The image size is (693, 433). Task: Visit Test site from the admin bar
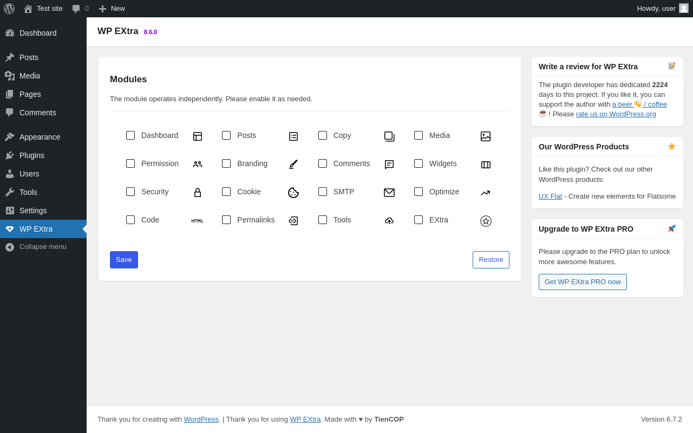click(43, 9)
